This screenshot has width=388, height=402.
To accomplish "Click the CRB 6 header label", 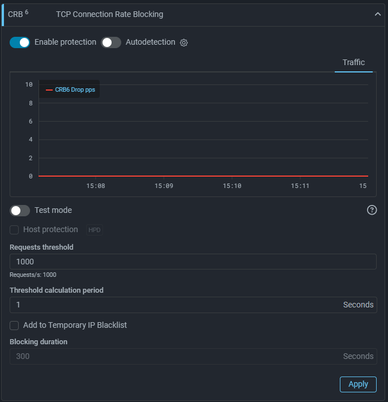I will [18, 14].
